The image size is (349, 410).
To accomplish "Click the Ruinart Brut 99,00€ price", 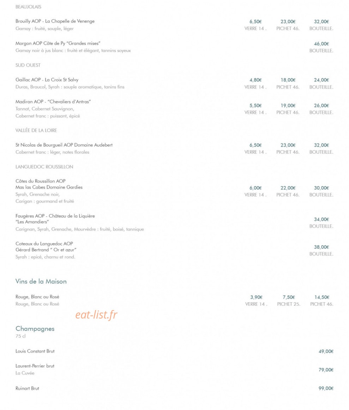I will [326, 388].
